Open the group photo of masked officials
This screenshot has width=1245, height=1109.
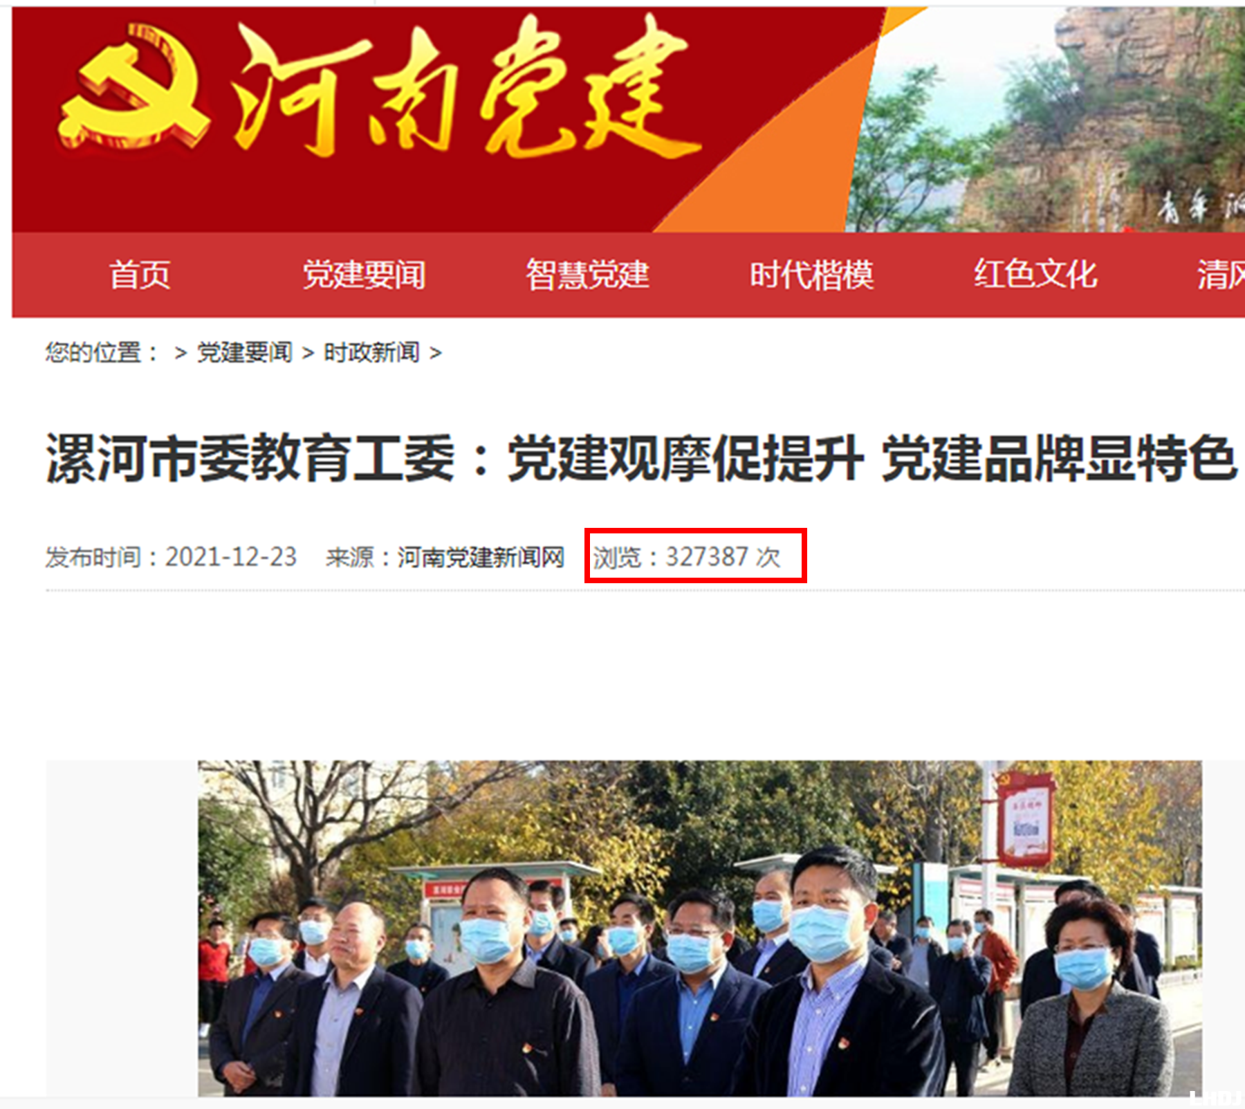pos(700,928)
